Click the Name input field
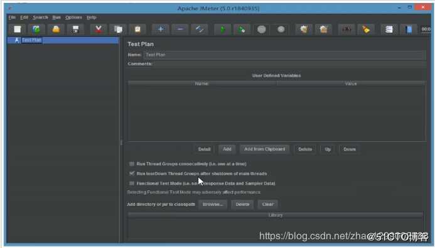The width and height of the screenshot is (435, 248). pyautogui.click(x=284, y=55)
